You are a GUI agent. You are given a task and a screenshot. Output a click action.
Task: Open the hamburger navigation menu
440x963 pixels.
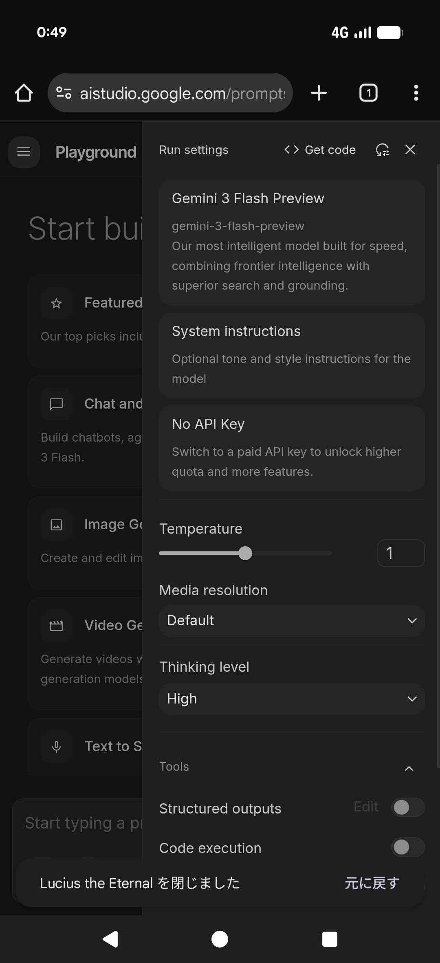point(24,152)
